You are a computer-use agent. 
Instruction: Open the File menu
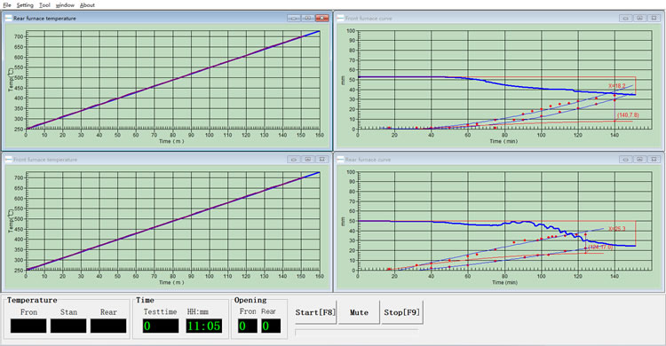click(x=7, y=5)
